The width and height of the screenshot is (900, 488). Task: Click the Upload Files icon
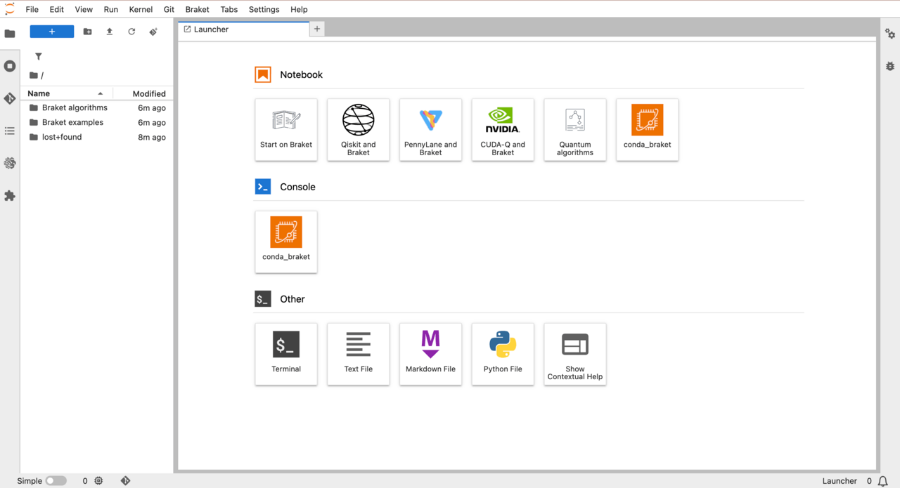point(109,32)
